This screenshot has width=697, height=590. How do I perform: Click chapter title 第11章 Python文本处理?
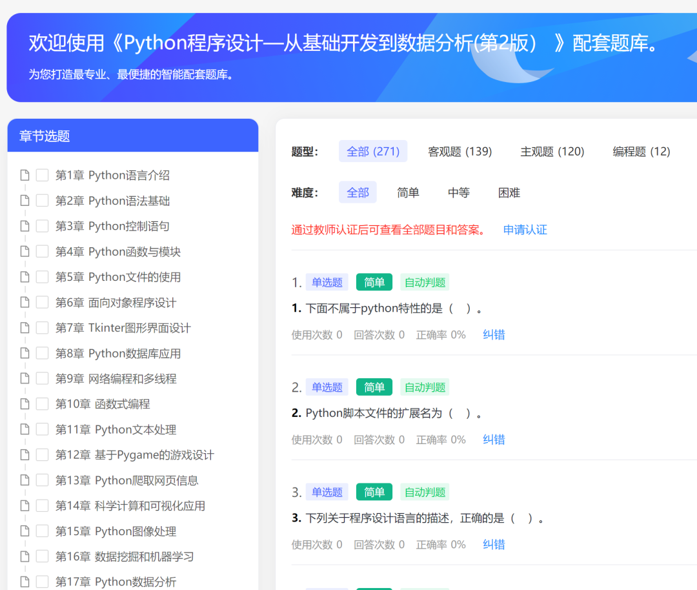coord(116,429)
